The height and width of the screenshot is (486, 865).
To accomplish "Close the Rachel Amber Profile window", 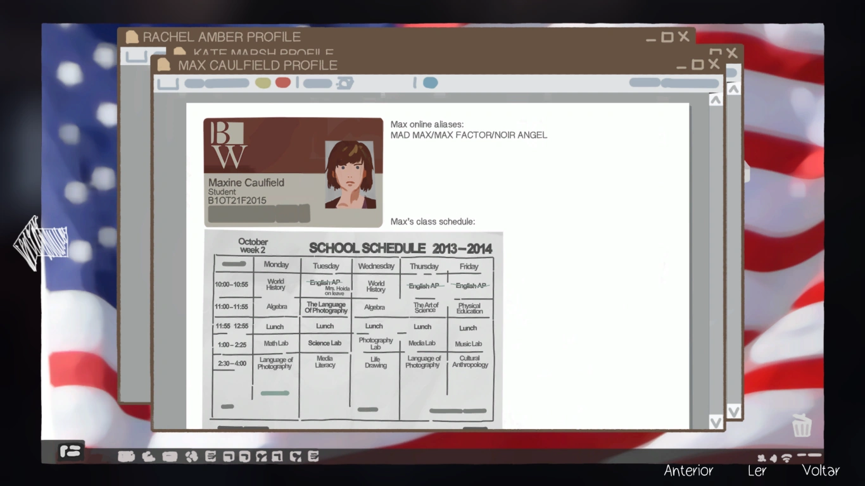I will 684,37.
